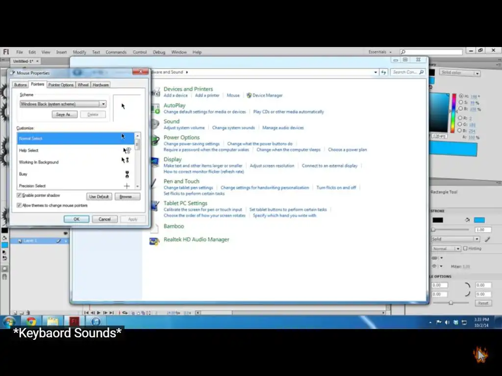Open the Windows Explorer folder on the taskbar
The image size is (502, 376).
pos(52,321)
